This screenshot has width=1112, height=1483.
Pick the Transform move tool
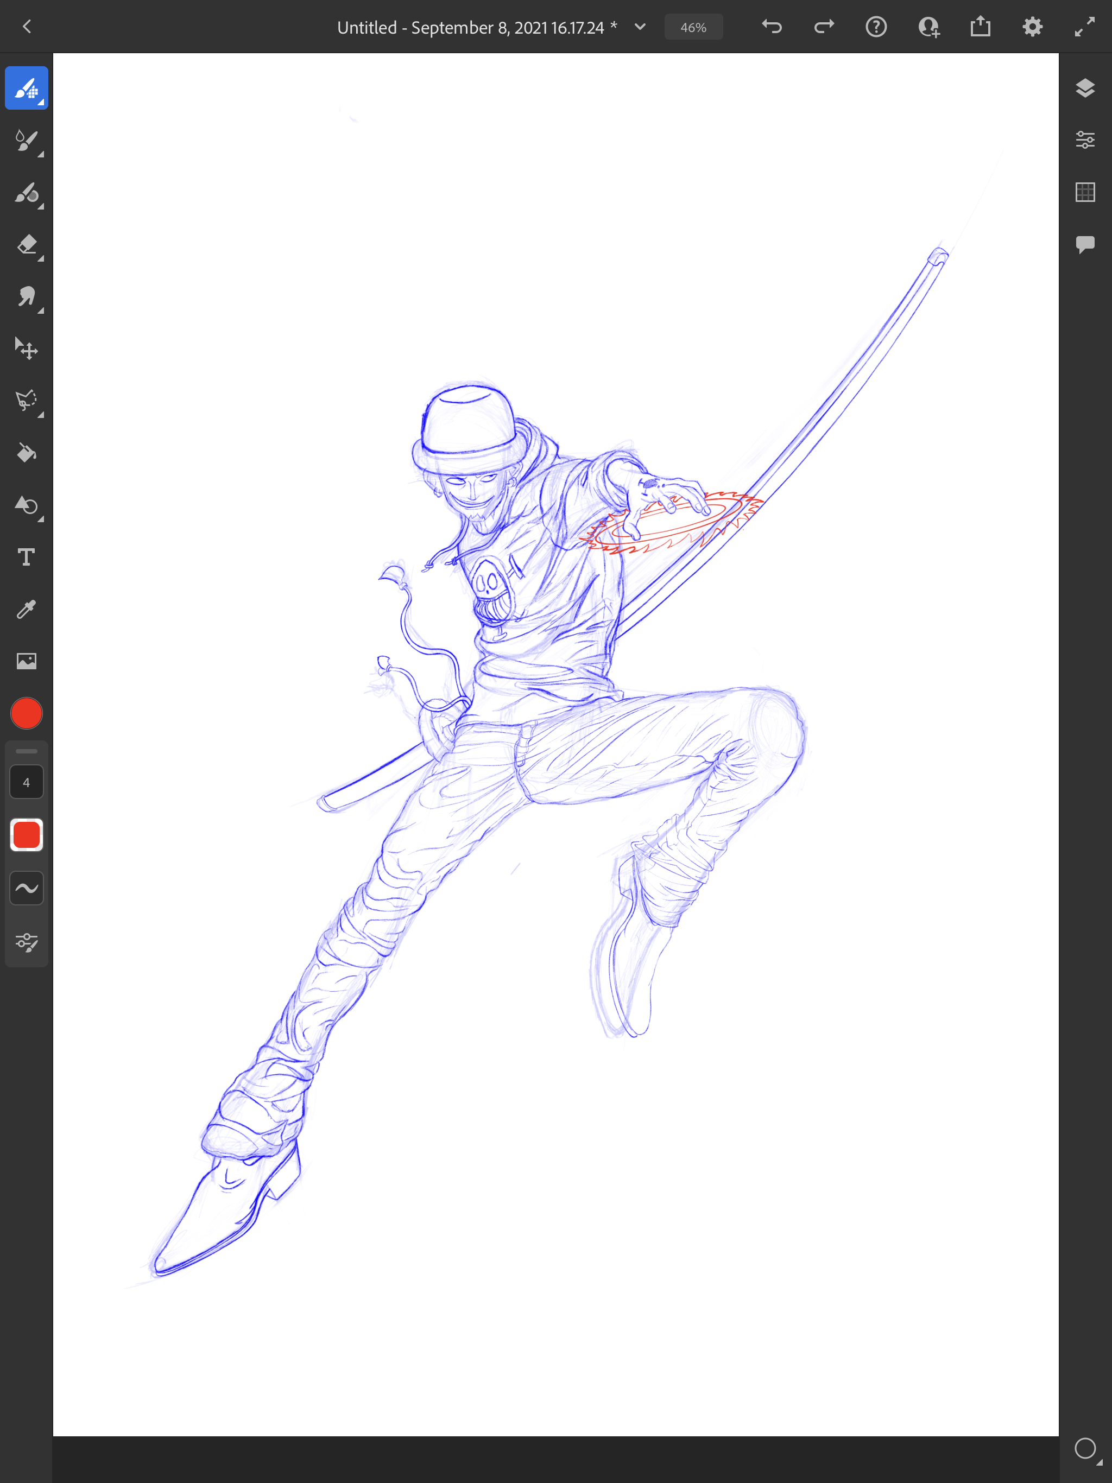(26, 348)
